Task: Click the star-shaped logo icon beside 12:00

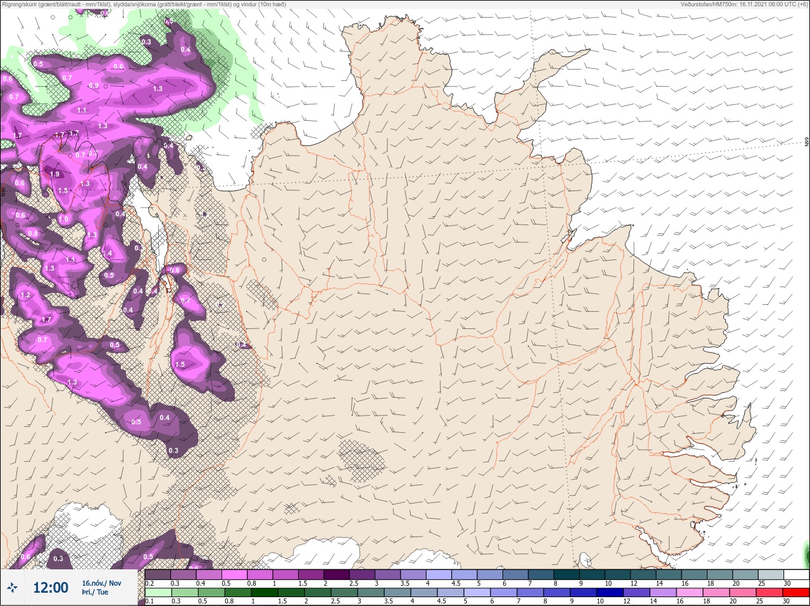Action: coord(12,588)
